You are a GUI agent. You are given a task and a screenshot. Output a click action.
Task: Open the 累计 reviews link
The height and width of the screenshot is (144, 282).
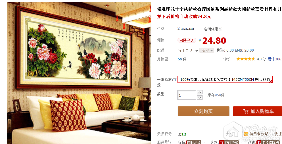[275, 59]
